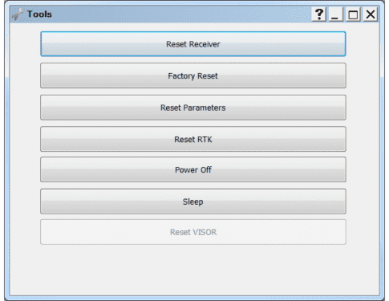Click the Power Off button

pyautogui.click(x=193, y=169)
